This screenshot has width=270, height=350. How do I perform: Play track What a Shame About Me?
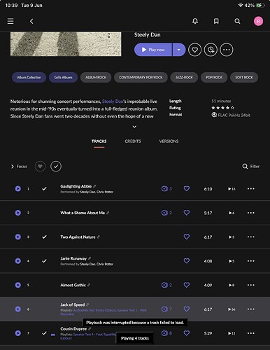pyautogui.click(x=18, y=213)
